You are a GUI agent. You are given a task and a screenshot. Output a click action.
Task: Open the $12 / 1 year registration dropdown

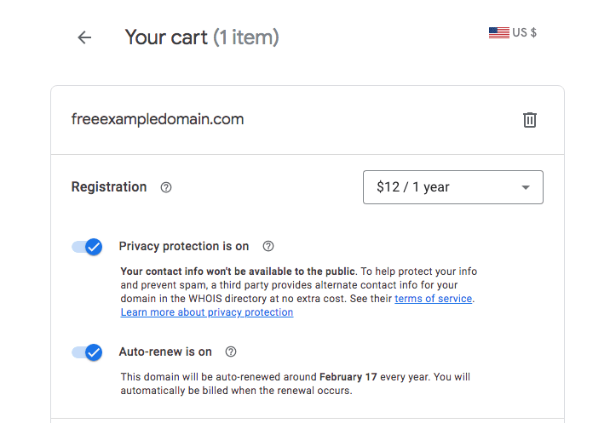click(x=453, y=187)
